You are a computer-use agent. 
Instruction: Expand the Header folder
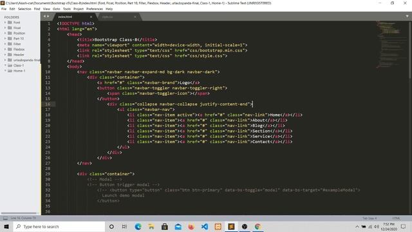[x=5, y=55]
